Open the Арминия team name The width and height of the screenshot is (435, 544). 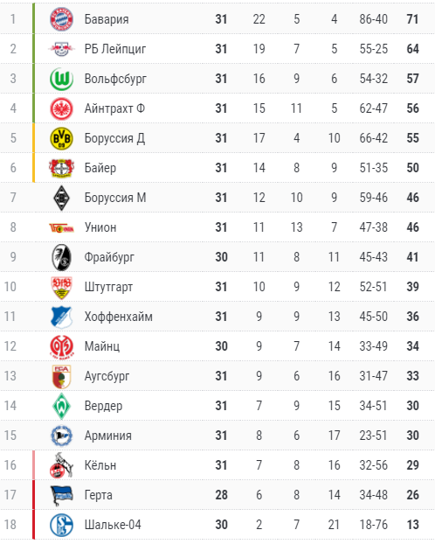(x=107, y=436)
